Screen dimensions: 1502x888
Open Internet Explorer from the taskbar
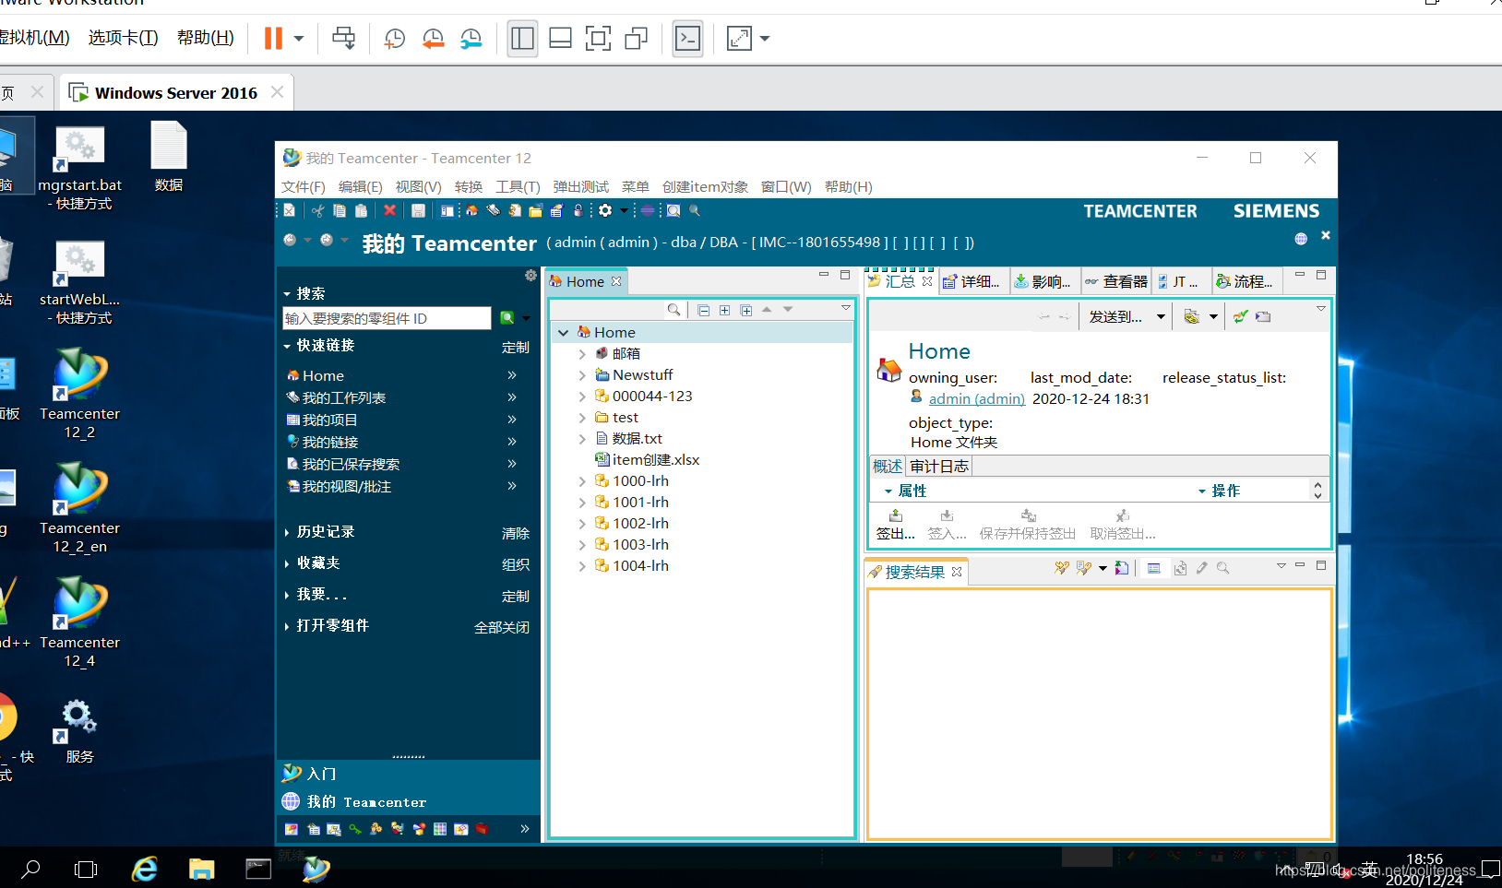(x=145, y=869)
